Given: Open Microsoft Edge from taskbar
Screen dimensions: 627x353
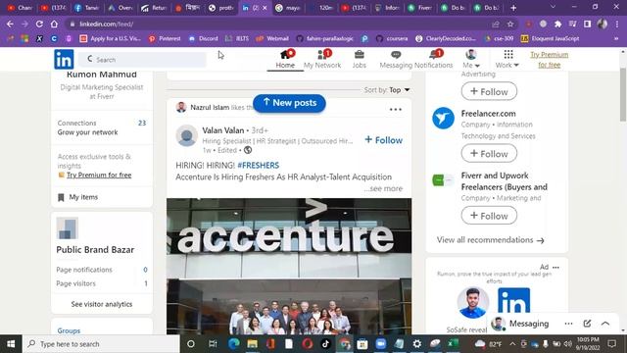Looking at the screenshot, I should tap(234, 344).
